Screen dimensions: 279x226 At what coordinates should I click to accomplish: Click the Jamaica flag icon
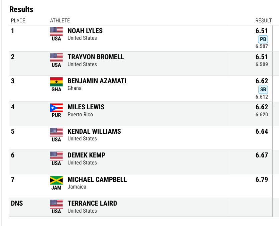click(56, 180)
